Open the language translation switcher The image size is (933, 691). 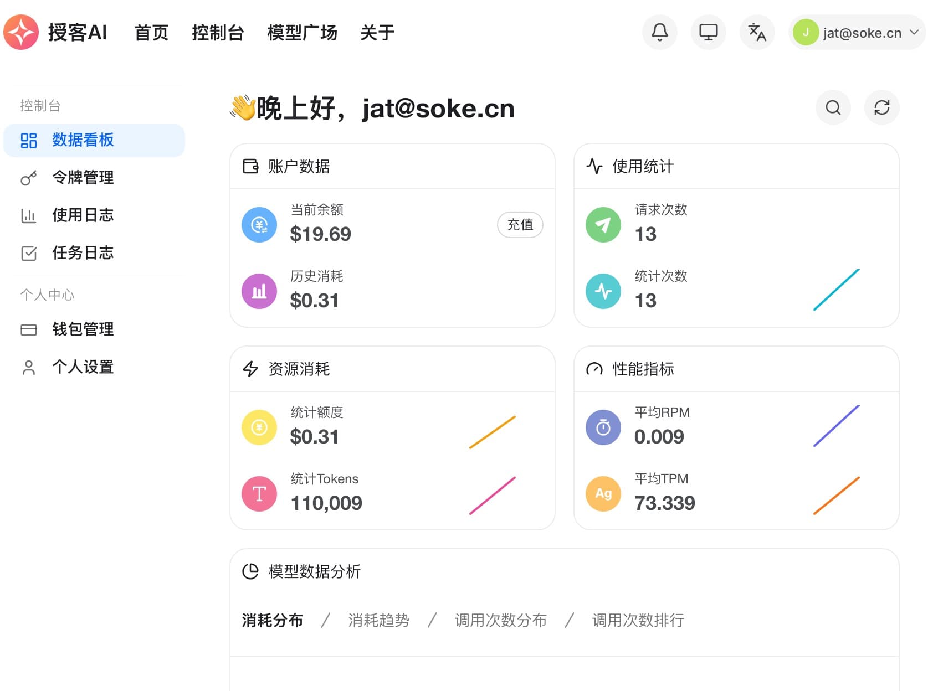(757, 32)
